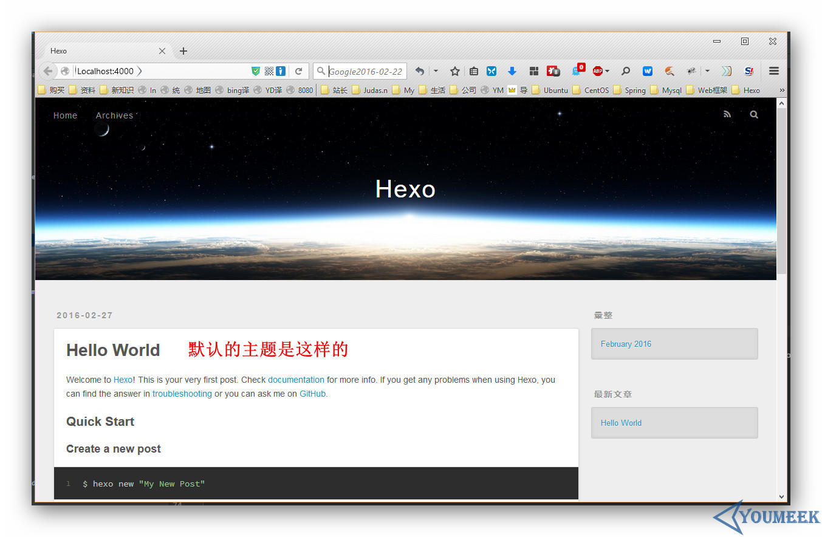Open February 2016 archive link
Viewport: 822px width, 537px height.
point(626,344)
